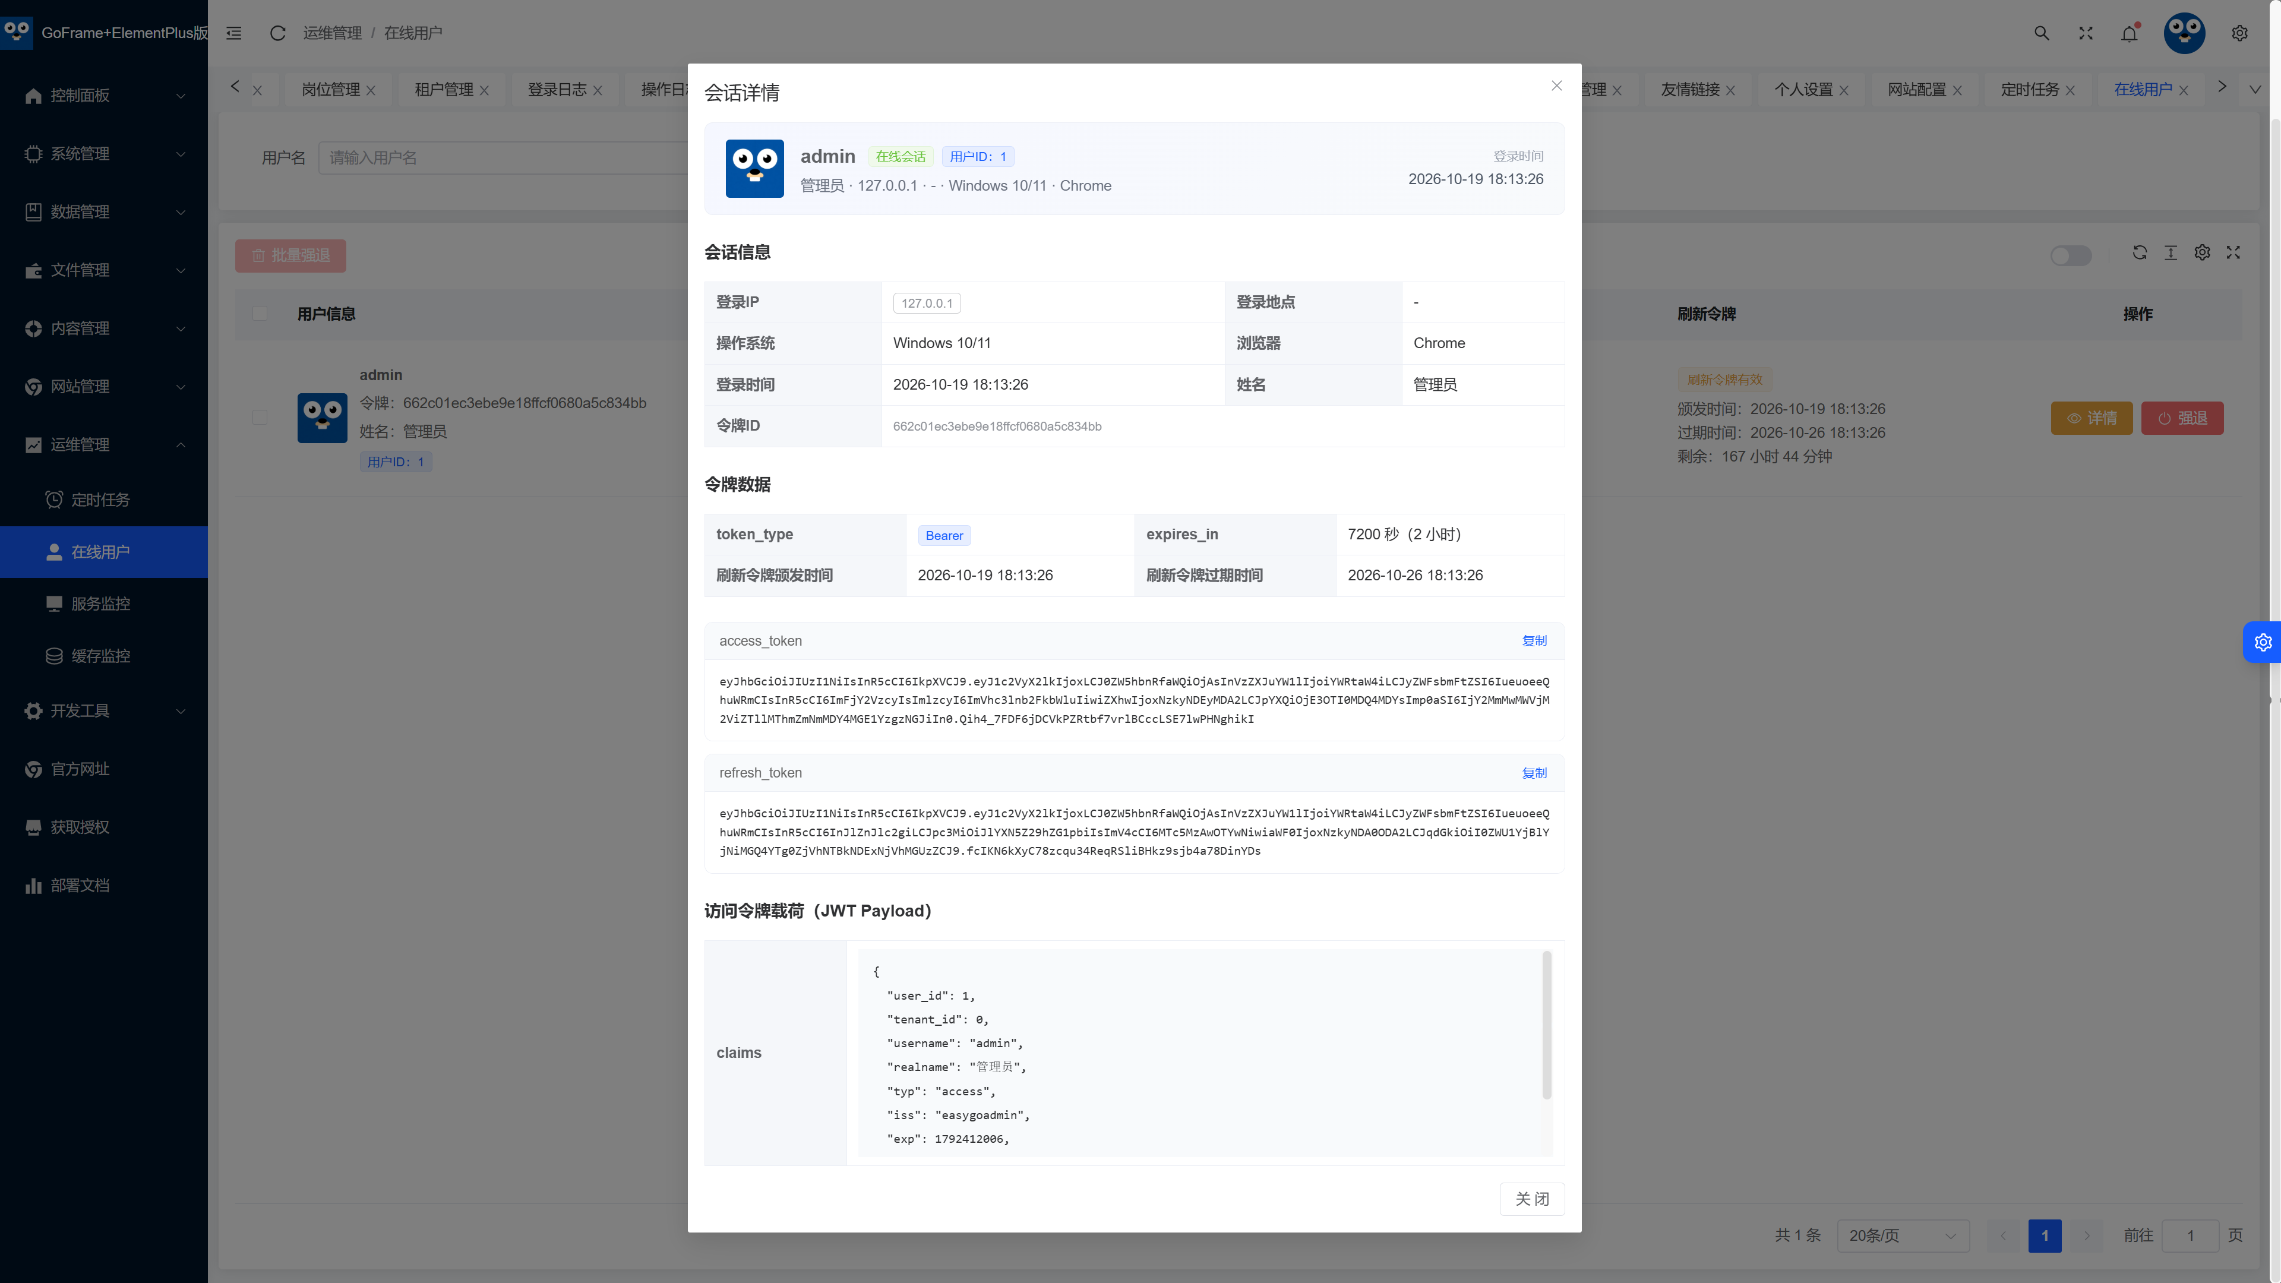The image size is (2281, 1283).
Task: Open the search magnifier icon
Action: (x=2042, y=34)
